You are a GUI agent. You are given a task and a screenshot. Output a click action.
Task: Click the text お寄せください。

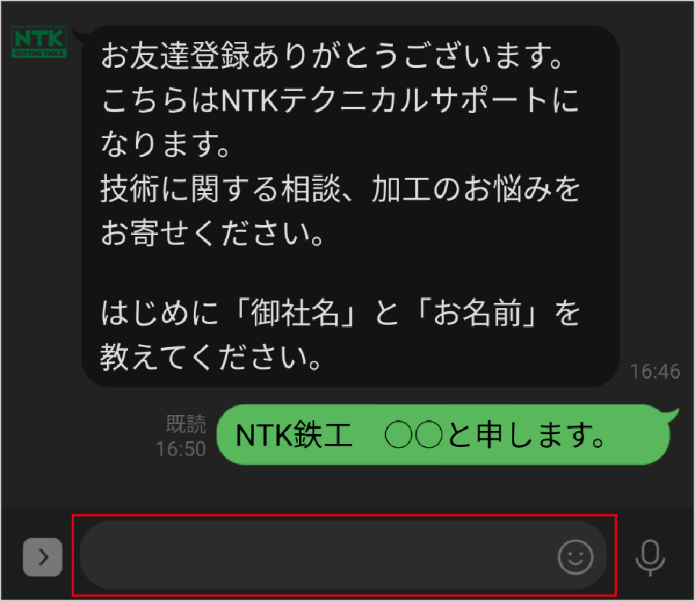pos(212,233)
